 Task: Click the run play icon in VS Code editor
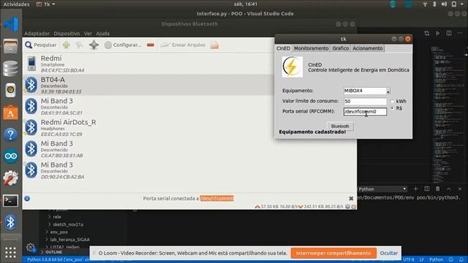tap(437, 33)
